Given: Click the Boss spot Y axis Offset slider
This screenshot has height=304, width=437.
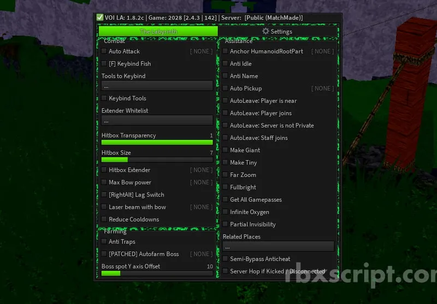Looking at the screenshot, I should 157,273.
